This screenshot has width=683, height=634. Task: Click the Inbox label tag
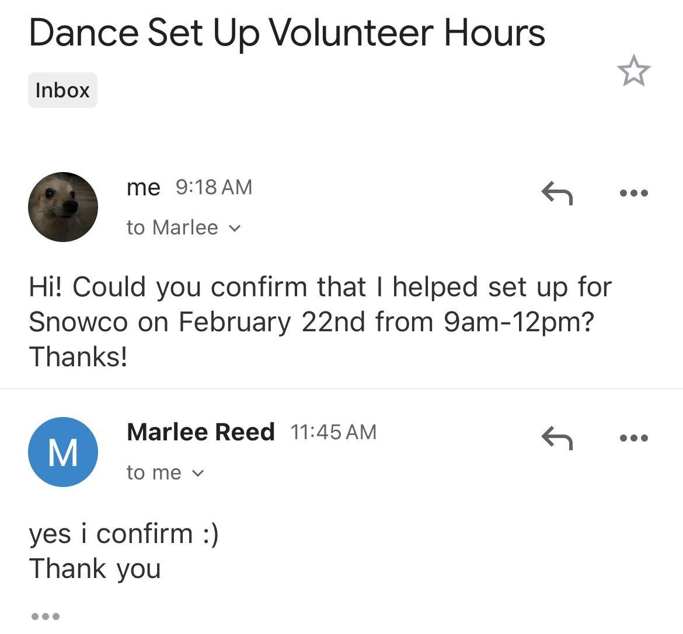point(62,90)
